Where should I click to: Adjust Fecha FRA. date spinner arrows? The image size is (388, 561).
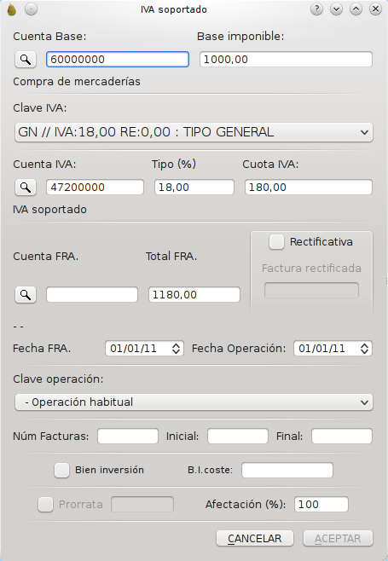[x=176, y=349]
